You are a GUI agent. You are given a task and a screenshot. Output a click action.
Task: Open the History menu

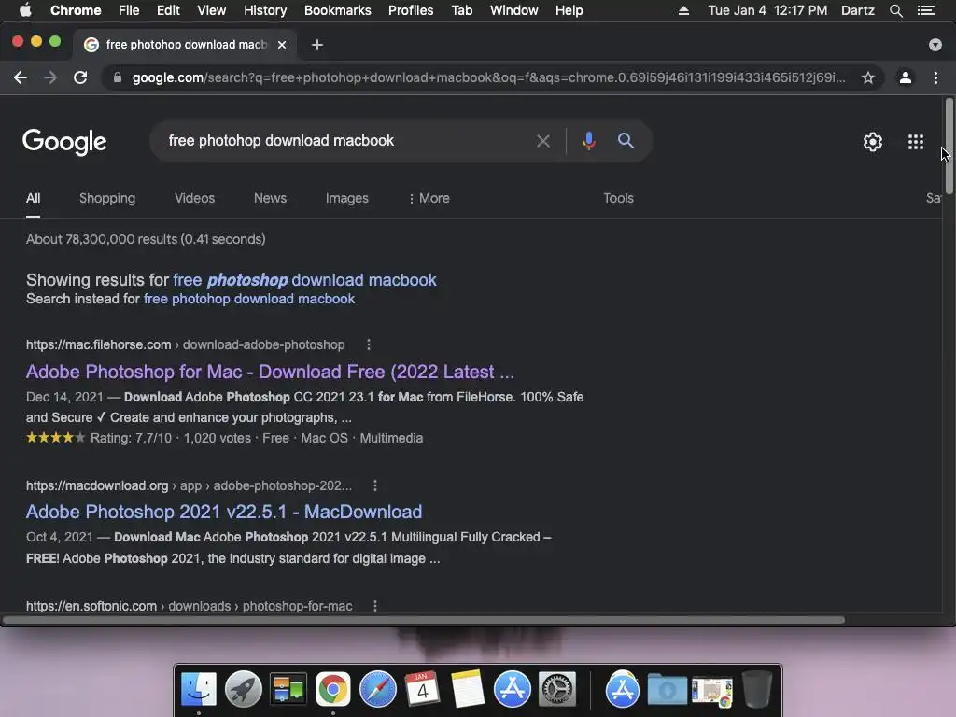264,10
